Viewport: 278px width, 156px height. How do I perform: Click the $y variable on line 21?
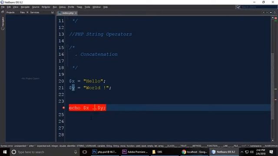(72, 88)
